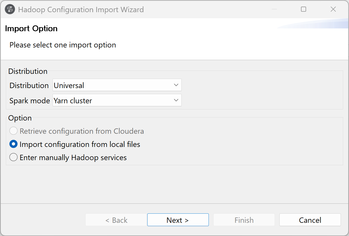Click the wizard title bar text
349x236 pixels.
81,10
